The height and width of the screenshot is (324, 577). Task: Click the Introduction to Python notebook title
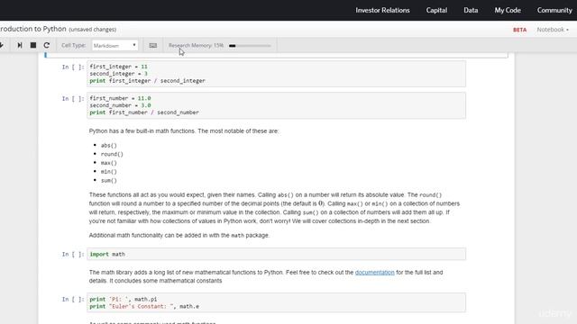pyautogui.click(x=33, y=29)
